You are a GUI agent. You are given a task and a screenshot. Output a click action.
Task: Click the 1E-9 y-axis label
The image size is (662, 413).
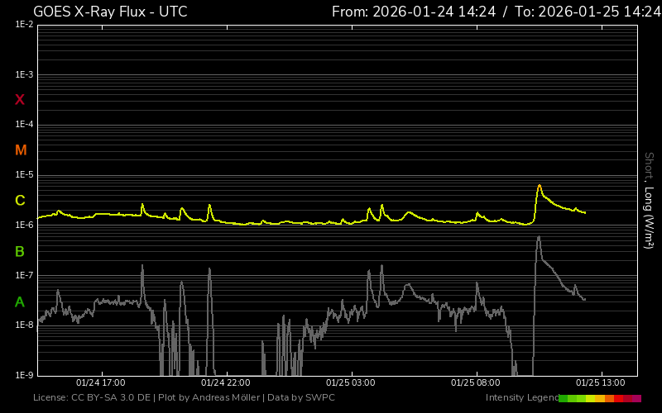click(24, 375)
